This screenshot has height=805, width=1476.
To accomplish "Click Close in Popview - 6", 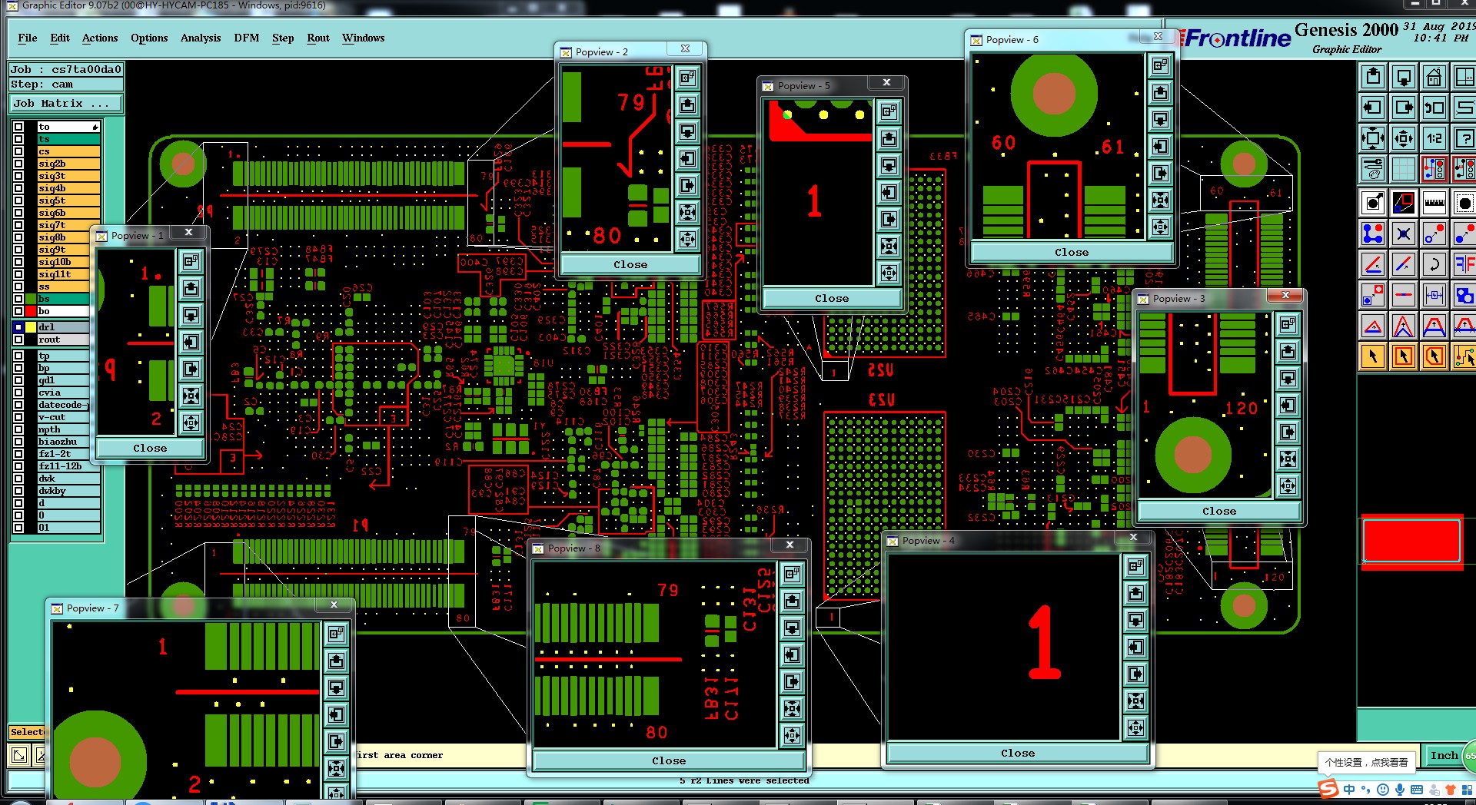I will 1072,252.
